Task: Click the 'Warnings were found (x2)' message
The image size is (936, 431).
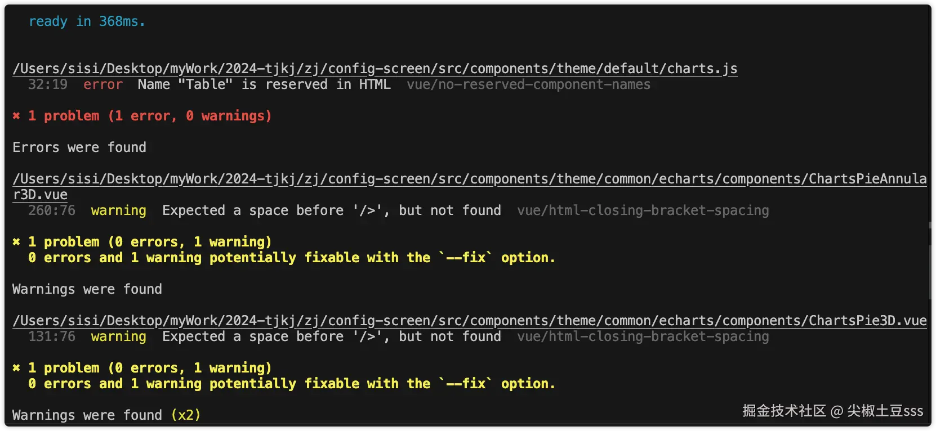Action: click(x=106, y=415)
